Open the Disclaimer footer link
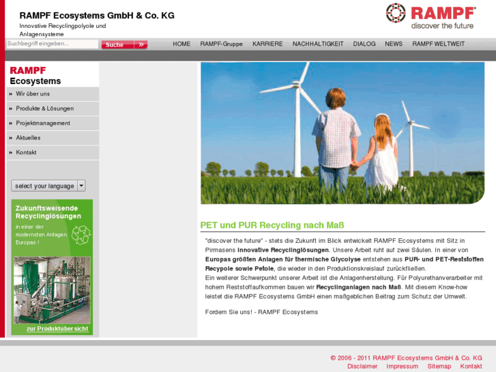 pyautogui.click(x=362, y=367)
